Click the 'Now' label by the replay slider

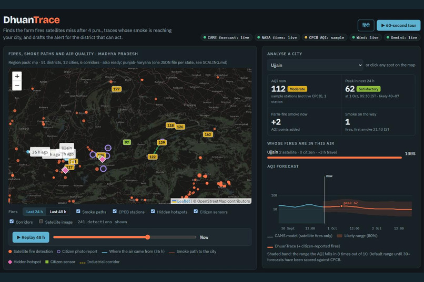coord(204,237)
